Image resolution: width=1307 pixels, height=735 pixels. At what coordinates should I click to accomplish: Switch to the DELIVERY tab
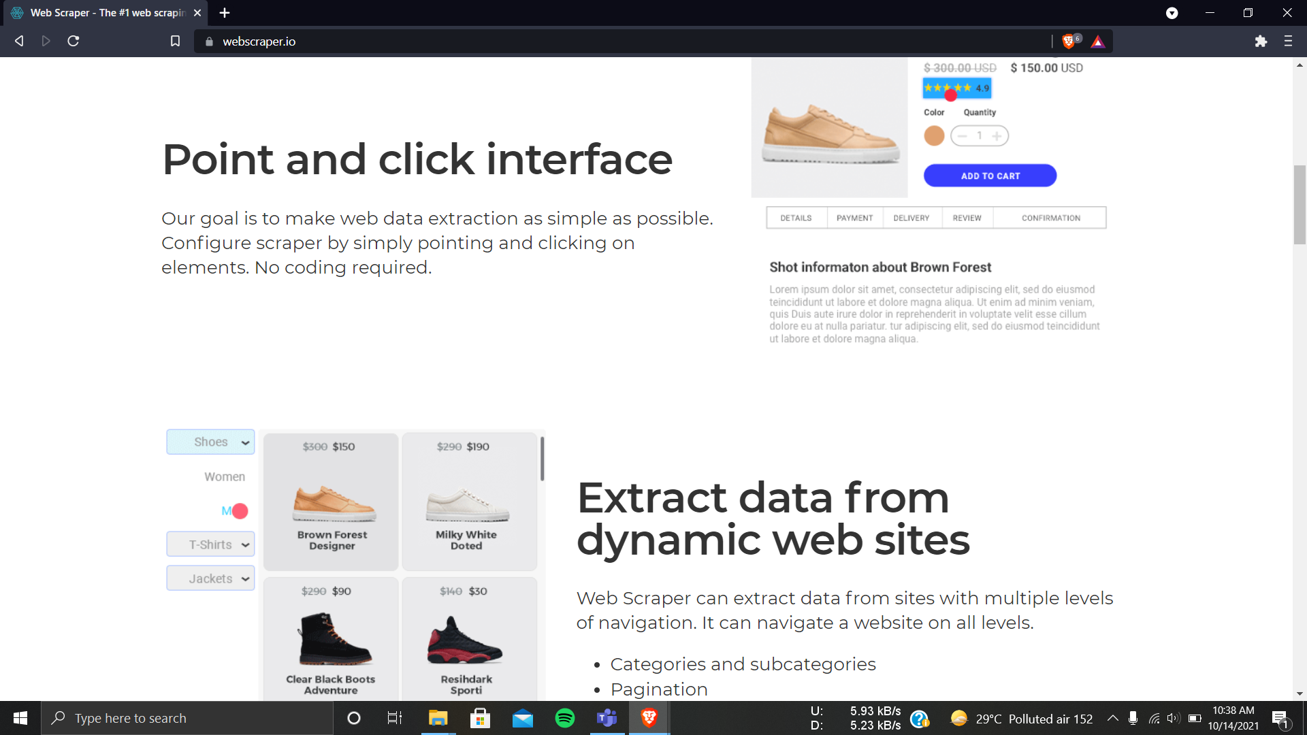point(911,218)
